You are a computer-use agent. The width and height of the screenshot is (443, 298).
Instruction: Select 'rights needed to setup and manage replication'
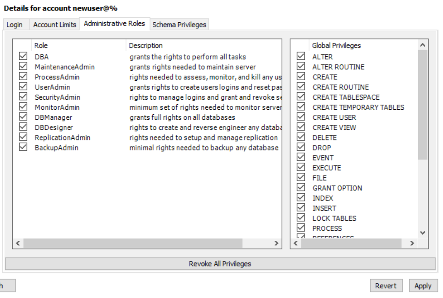204,137
